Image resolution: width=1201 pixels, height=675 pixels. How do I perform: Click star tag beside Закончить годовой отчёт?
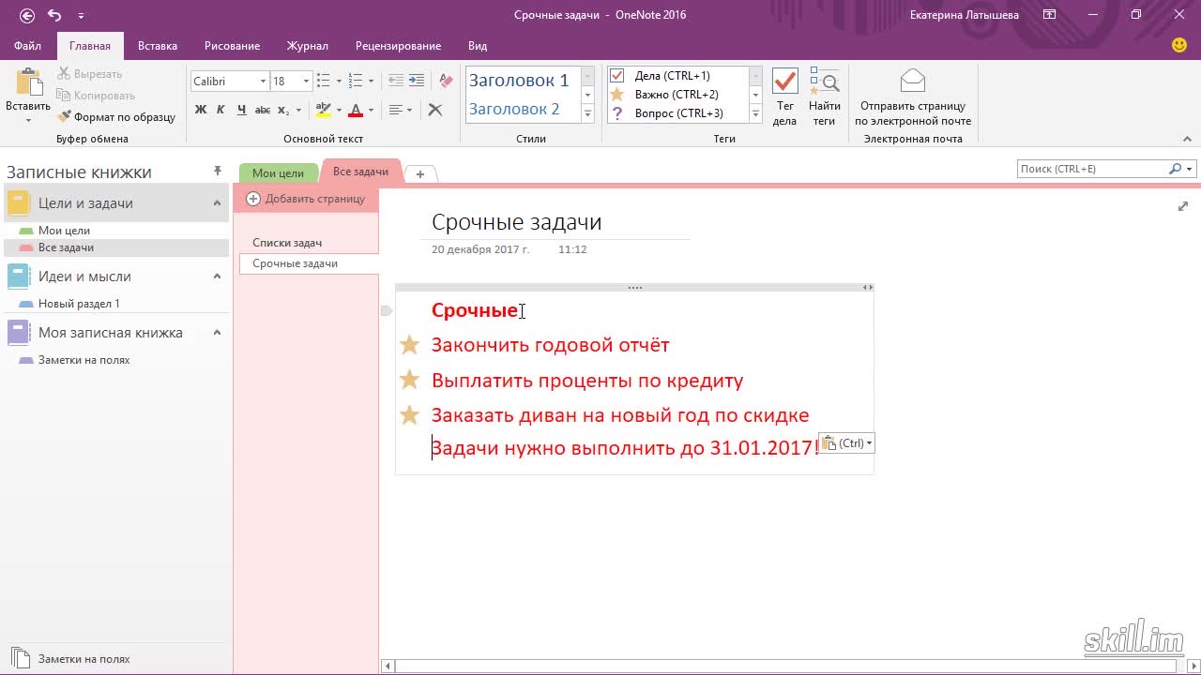pos(410,345)
